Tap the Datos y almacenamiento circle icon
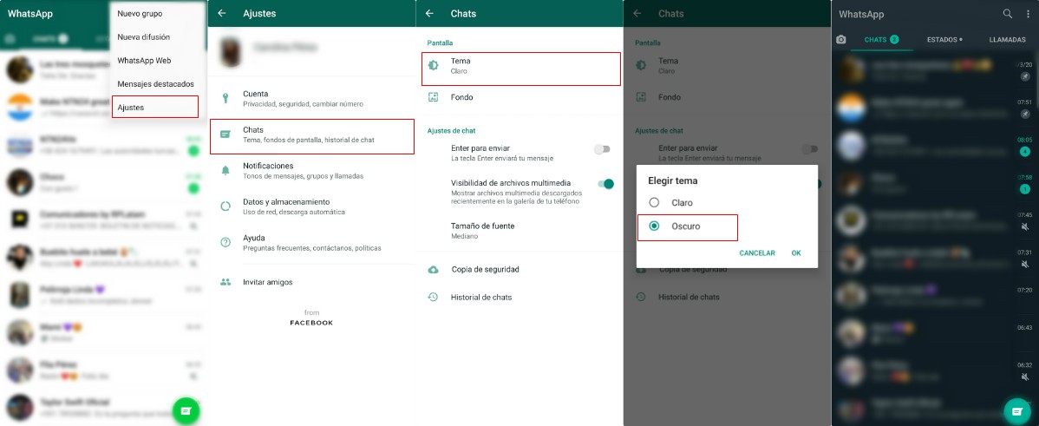The height and width of the screenshot is (426, 1039). click(225, 206)
